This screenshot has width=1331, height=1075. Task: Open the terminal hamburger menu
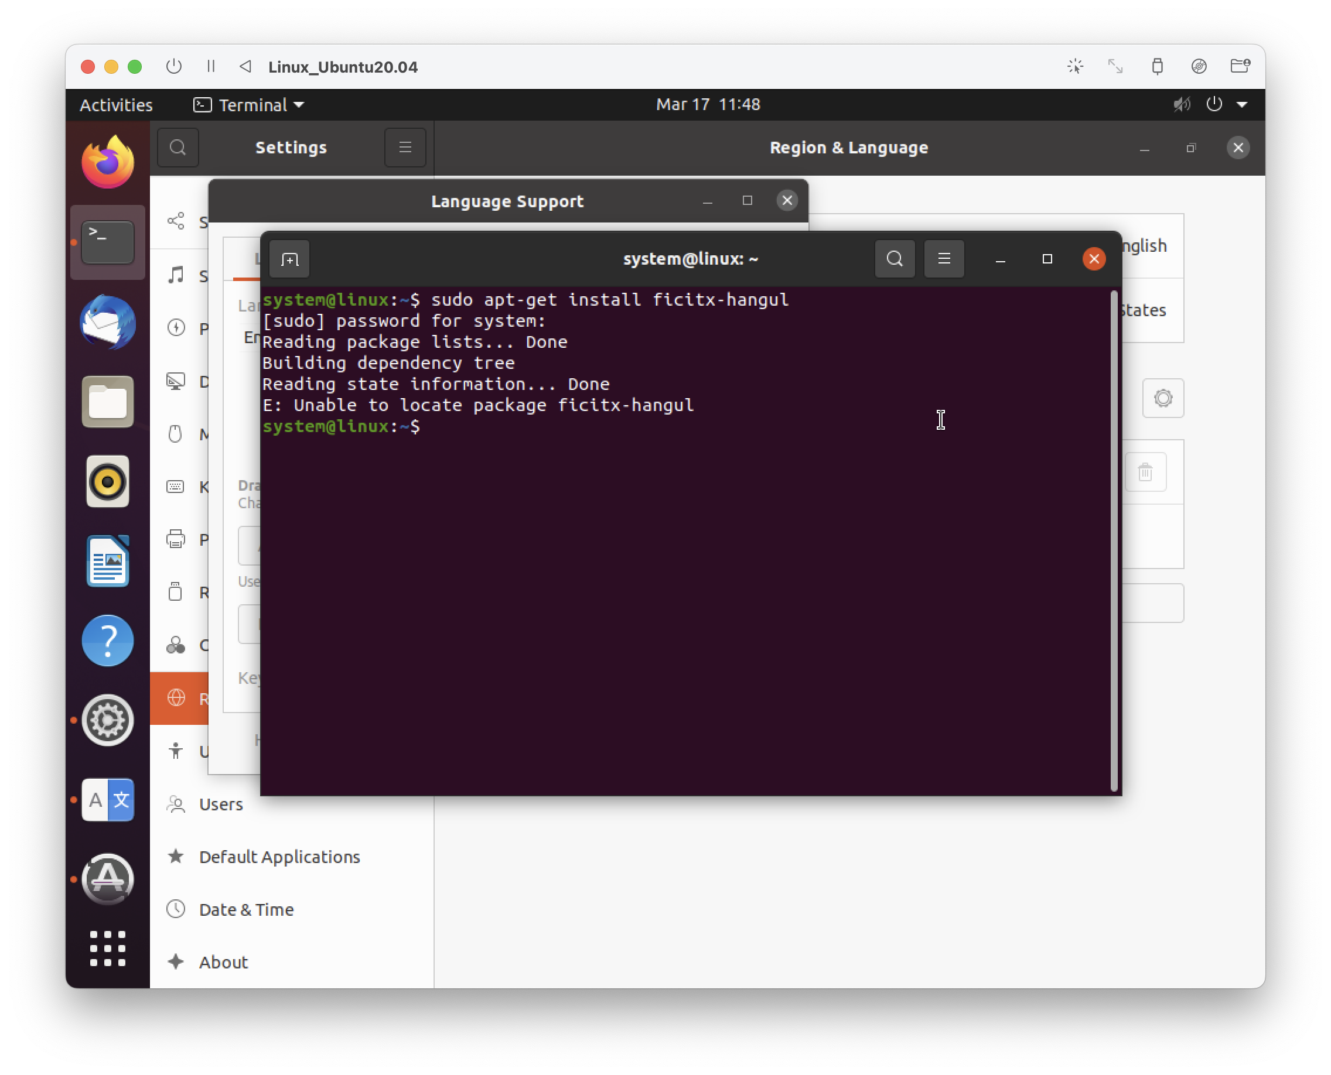click(x=944, y=259)
